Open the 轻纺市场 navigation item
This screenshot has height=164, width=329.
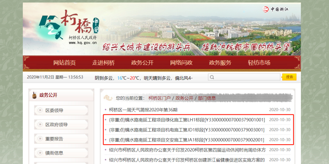[259, 62]
